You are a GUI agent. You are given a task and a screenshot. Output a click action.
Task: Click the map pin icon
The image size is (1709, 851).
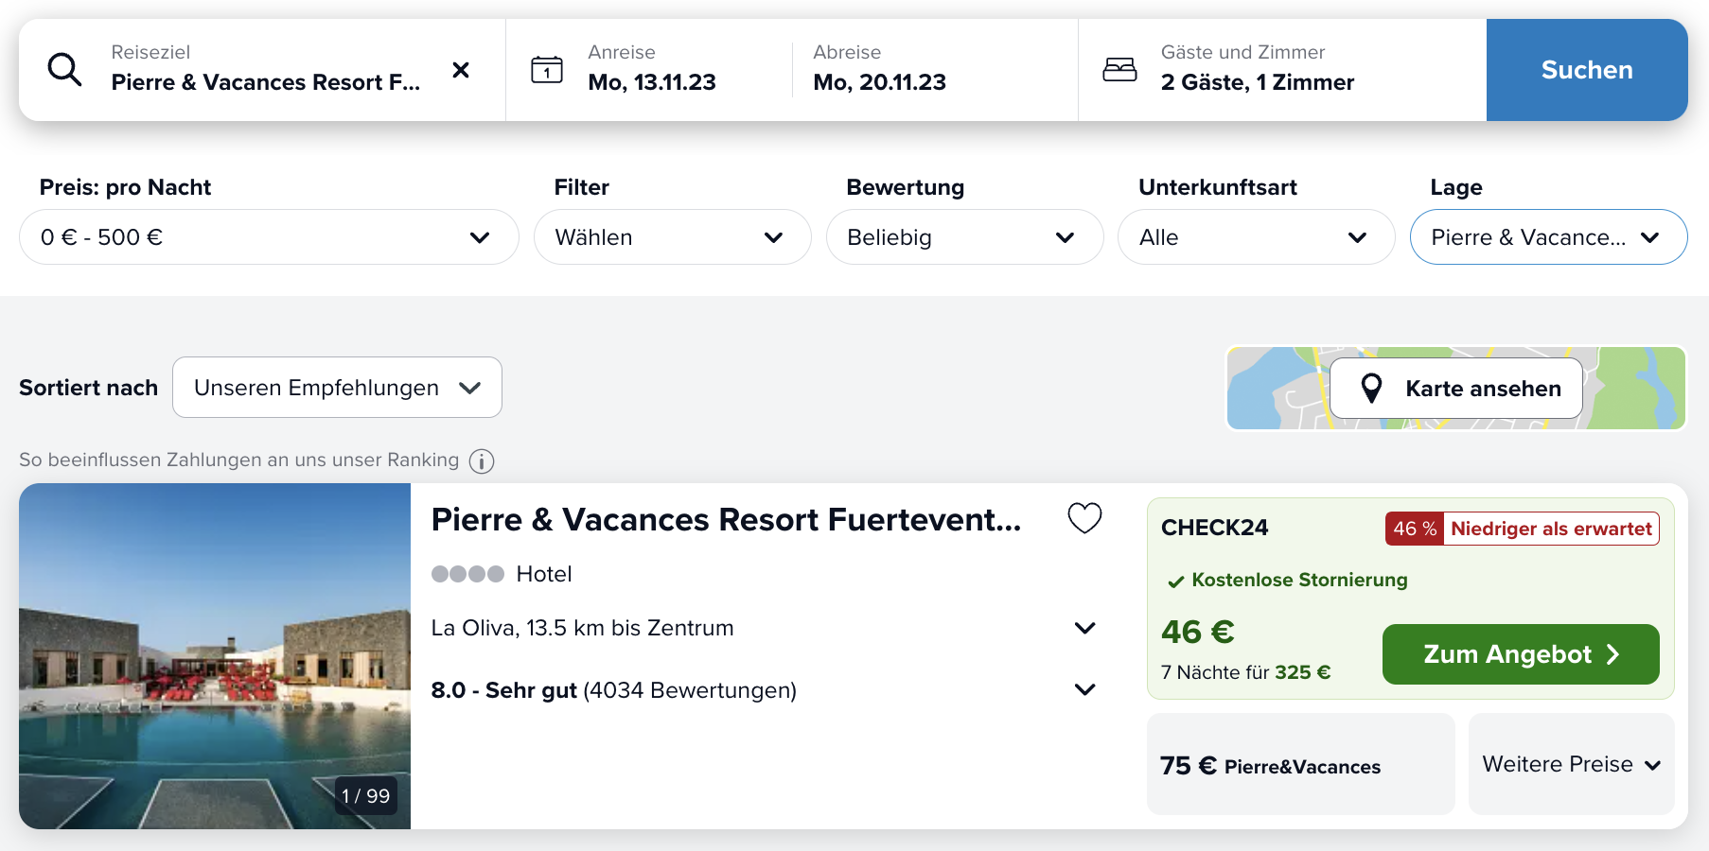pyautogui.click(x=1371, y=388)
